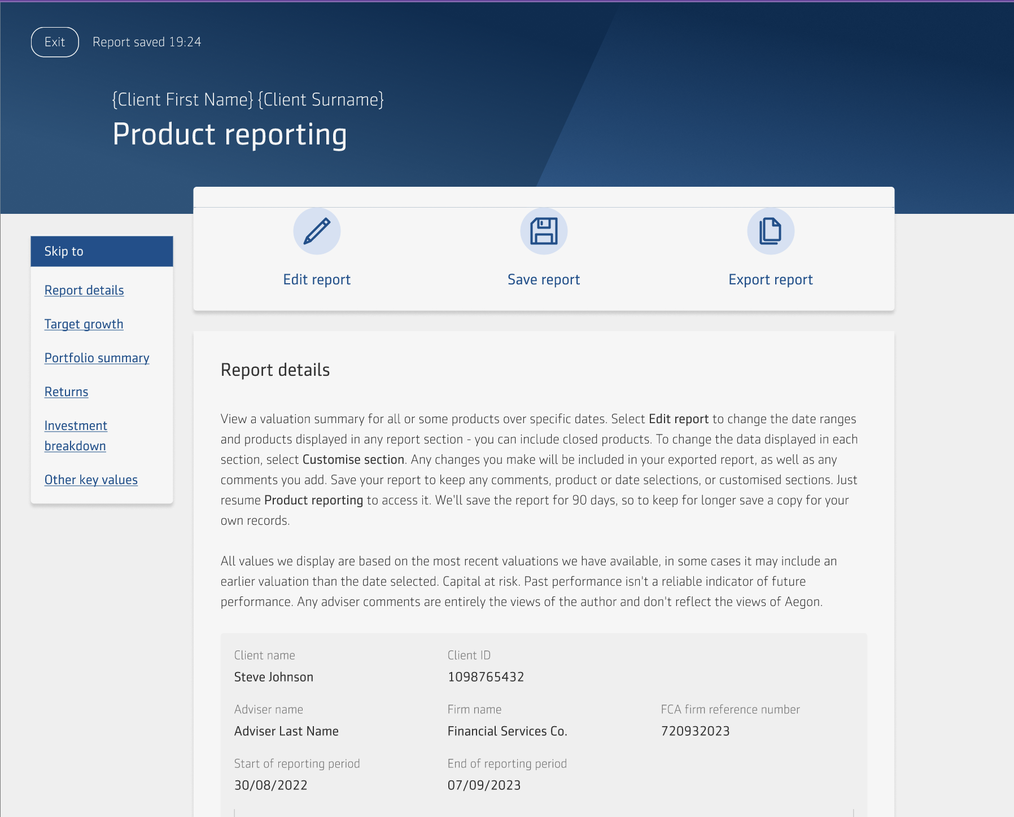Click the Save report label text
Viewport: 1014px width, 817px height.
click(x=543, y=279)
